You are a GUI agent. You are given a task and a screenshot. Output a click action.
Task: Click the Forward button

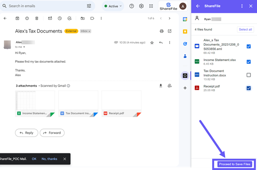coord(52,133)
